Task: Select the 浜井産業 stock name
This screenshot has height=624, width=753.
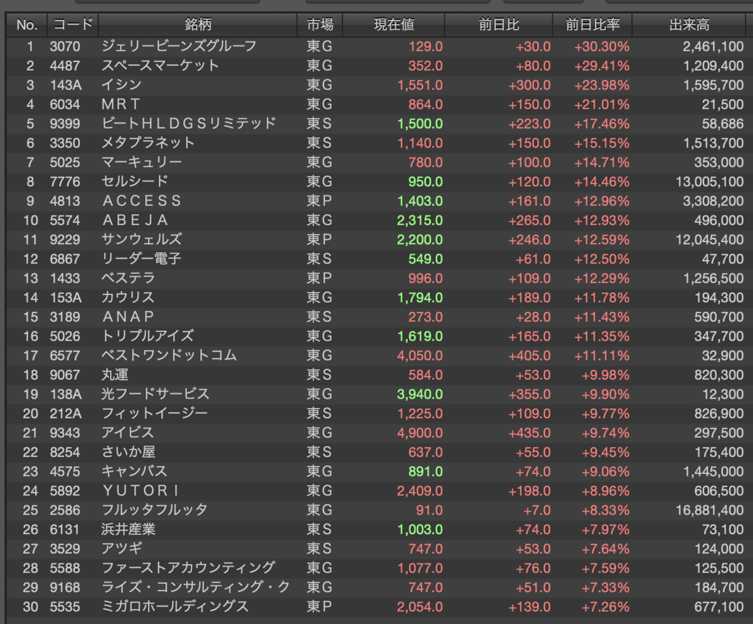Action: (x=128, y=529)
